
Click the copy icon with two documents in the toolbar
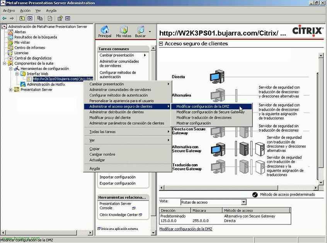click(x=40, y=19)
